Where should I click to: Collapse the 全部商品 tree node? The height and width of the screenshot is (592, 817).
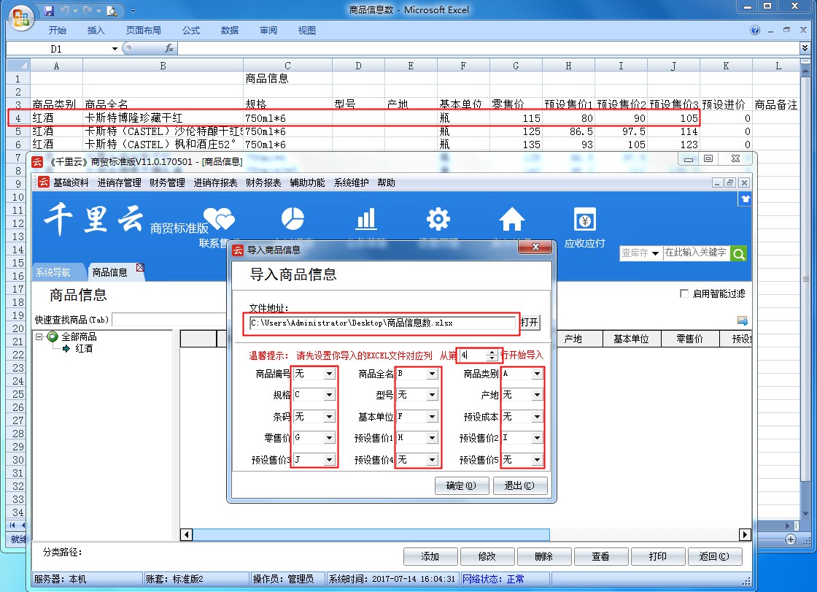coord(39,337)
